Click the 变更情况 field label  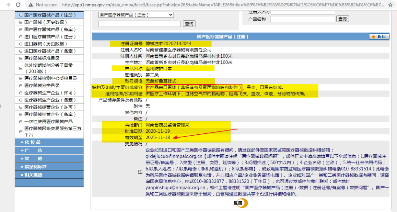point(134,144)
